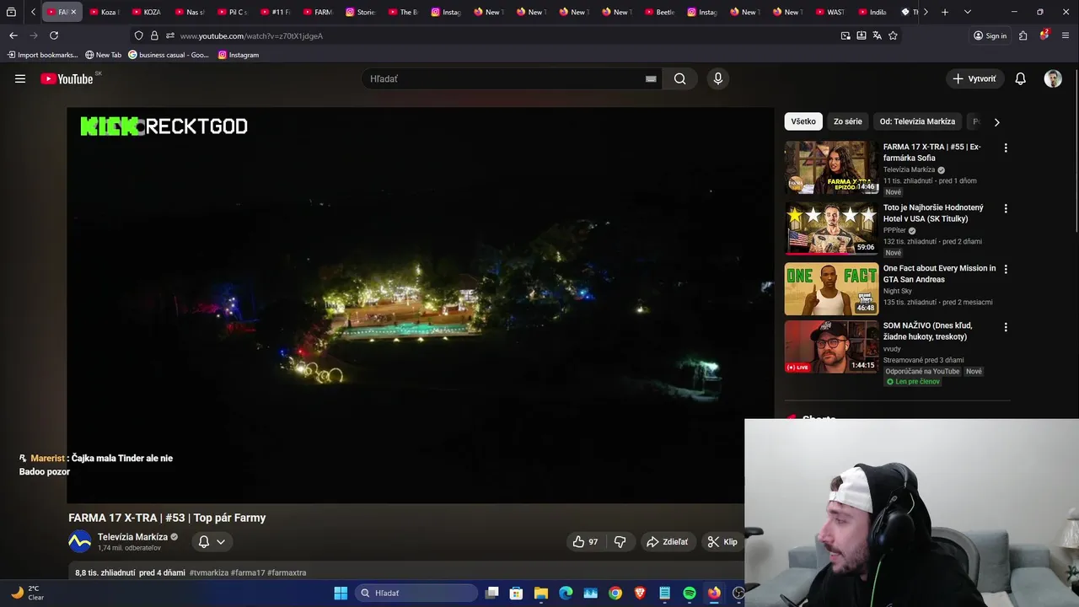Screen dimensions: 1079x607
Task: Open the Instagram bookmark
Action: tap(239, 55)
